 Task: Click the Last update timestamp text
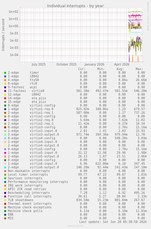point(113,222)
